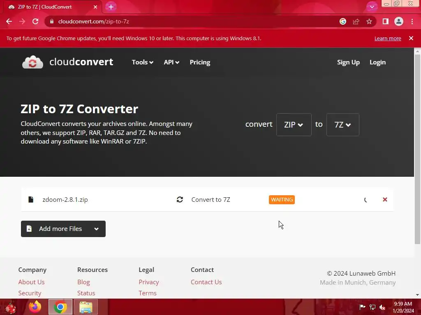Open the Status footer link
This screenshot has height=315, width=421.
tap(86, 293)
